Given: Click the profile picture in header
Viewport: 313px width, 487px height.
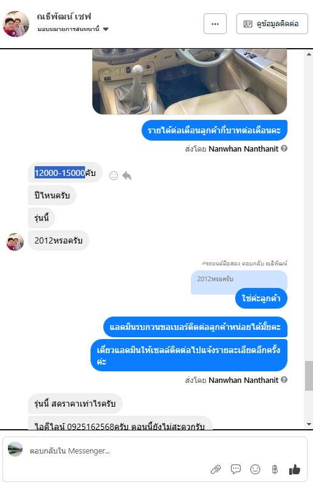Looking at the screenshot, I should click(x=16, y=24).
